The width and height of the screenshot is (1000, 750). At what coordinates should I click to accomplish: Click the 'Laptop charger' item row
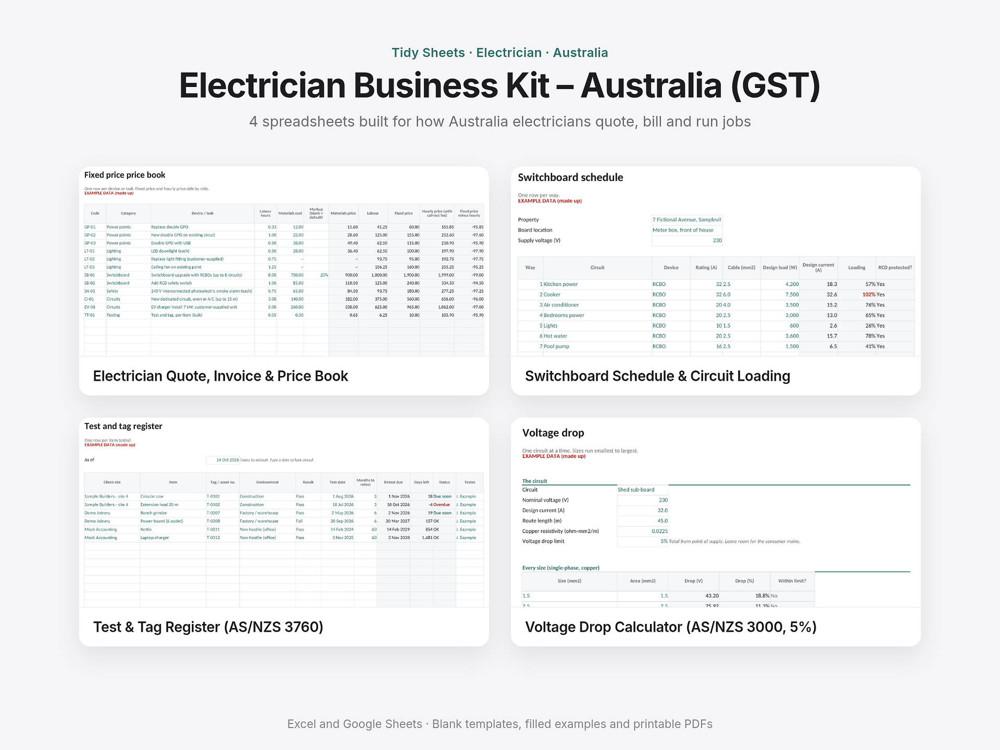(284, 537)
